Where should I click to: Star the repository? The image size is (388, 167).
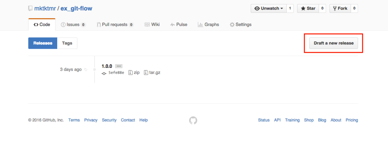(308, 8)
